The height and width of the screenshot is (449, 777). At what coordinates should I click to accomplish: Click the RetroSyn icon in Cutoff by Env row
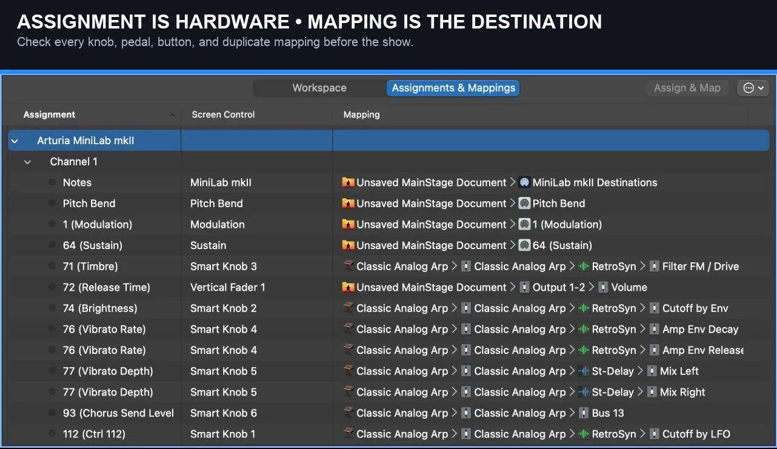(x=584, y=308)
